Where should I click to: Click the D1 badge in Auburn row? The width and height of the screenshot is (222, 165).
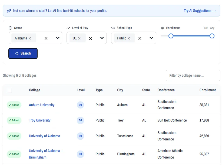(x=80, y=105)
